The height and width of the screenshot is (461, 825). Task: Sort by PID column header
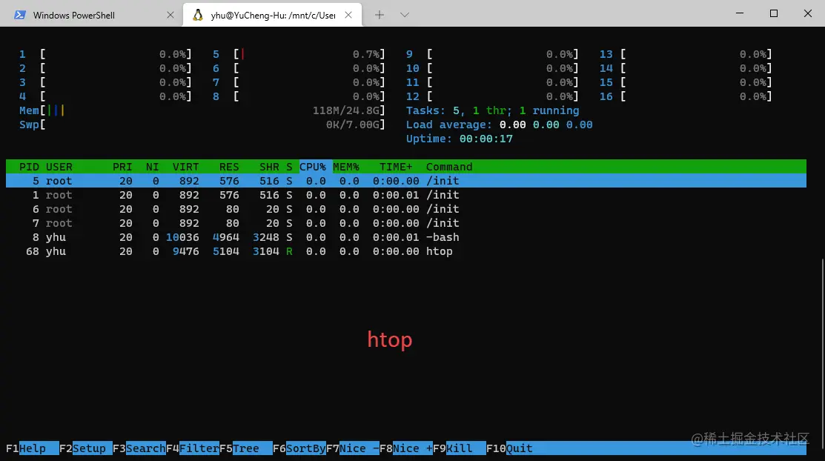coord(29,167)
